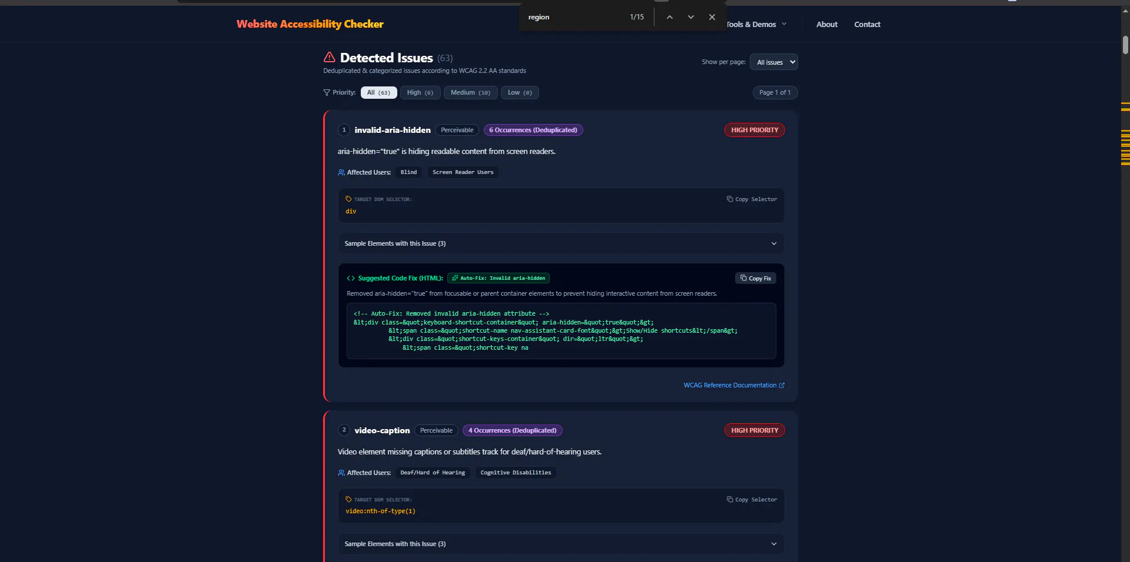The image size is (1130, 562).
Task: Click the Page 1 of 1 indicator
Action: tap(775, 92)
